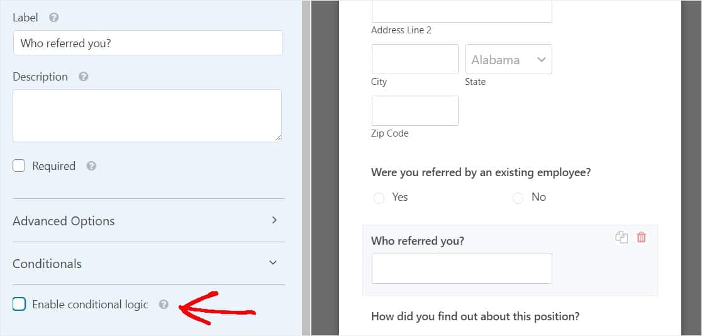
Task: Choose the No radio option
Action: pos(518,198)
